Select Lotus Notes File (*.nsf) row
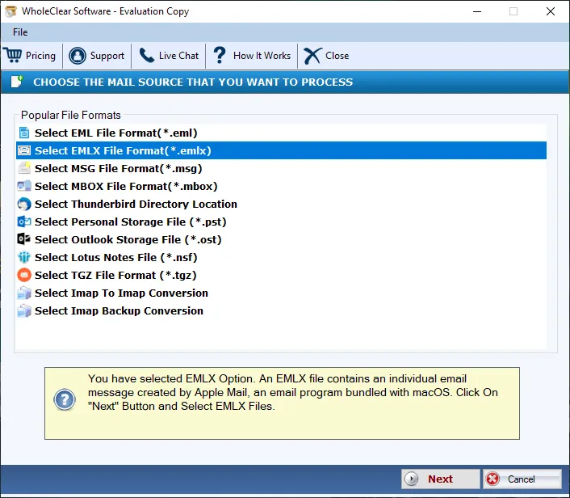 tap(281, 257)
